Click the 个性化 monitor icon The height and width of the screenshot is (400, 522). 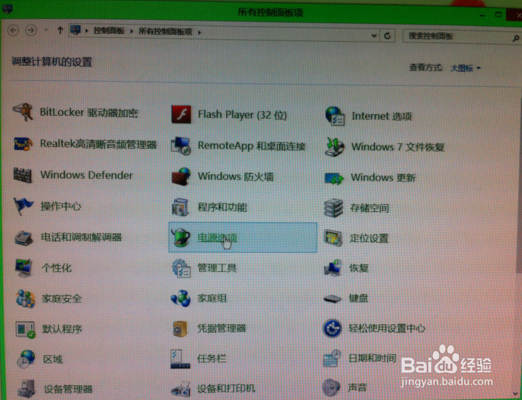(24, 268)
